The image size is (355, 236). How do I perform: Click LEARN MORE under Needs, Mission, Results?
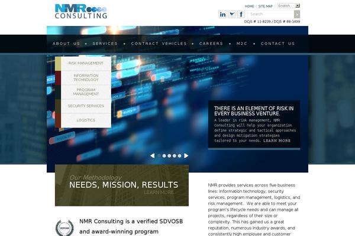[x=159, y=192]
